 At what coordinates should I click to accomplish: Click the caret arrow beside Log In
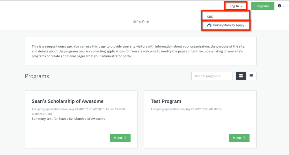(242, 6)
